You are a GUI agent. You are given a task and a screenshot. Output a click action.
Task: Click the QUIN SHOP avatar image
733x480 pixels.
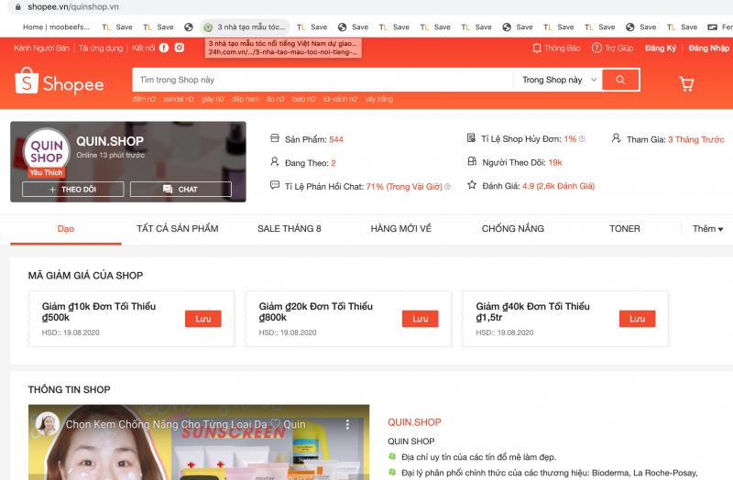coord(47,152)
